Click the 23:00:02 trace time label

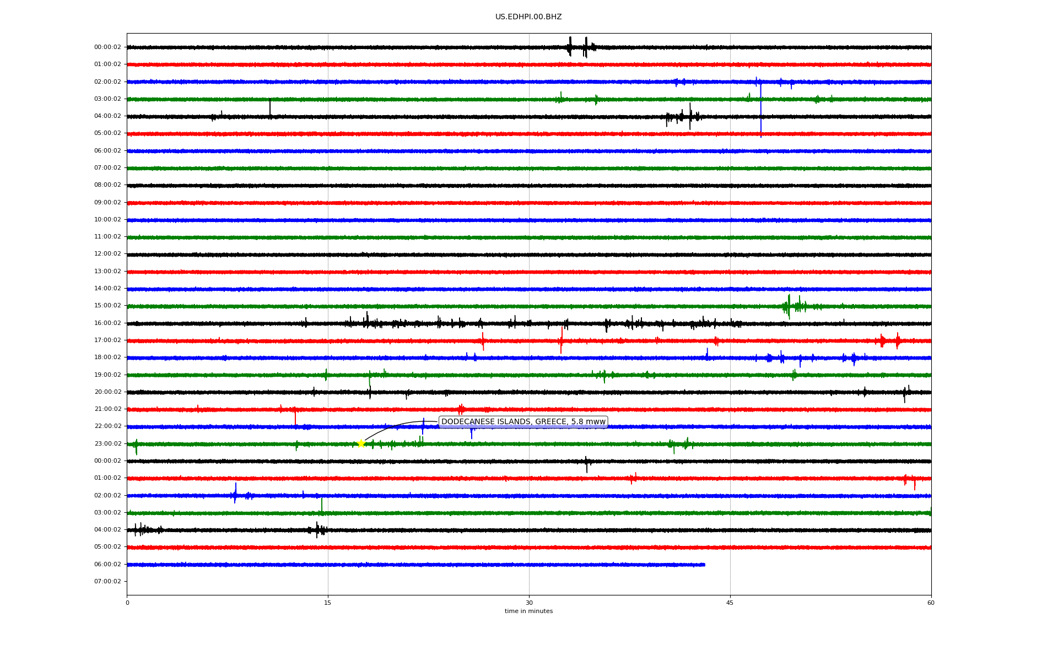click(107, 443)
